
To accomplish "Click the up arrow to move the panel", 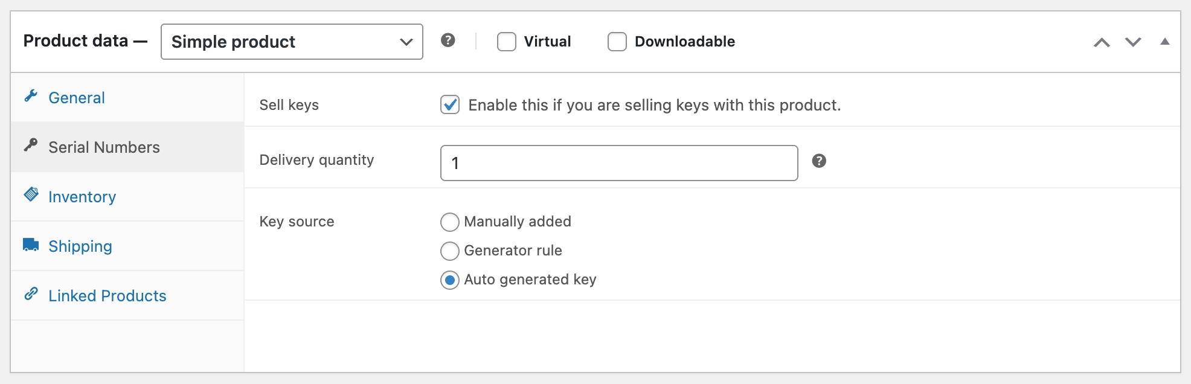I will pyautogui.click(x=1102, y=42).
